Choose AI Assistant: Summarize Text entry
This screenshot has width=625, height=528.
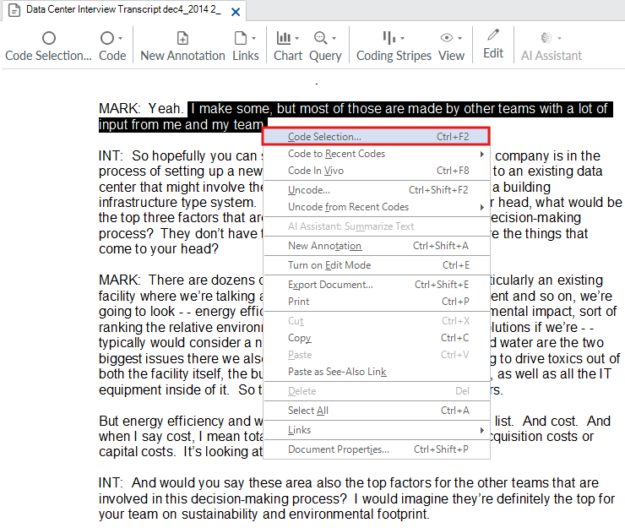pyautogui.click(x=376, y=226)
